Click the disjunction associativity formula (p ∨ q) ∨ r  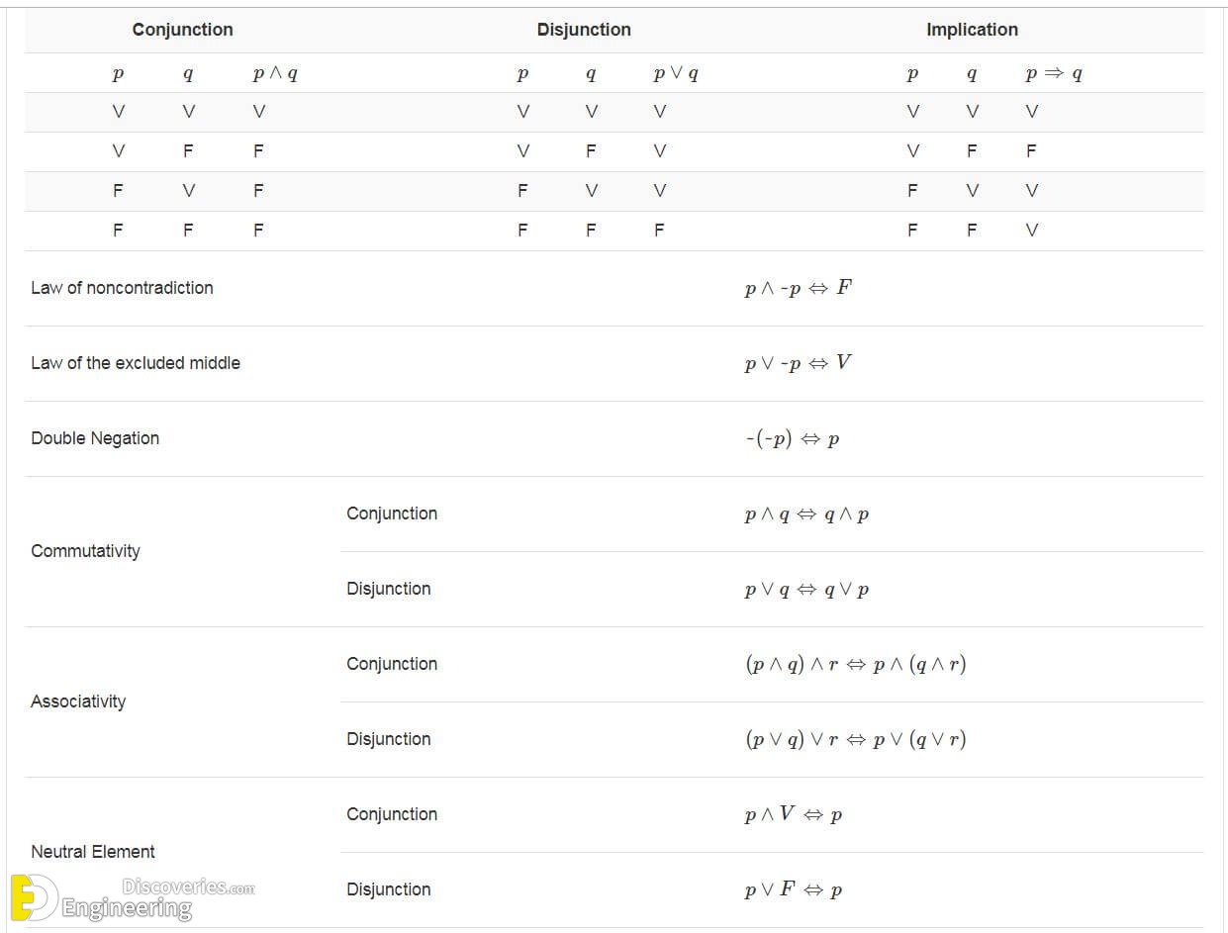tap(856, 739)
